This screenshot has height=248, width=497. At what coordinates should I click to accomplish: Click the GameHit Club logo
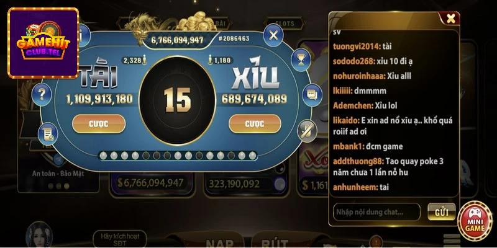click(43, 43)
